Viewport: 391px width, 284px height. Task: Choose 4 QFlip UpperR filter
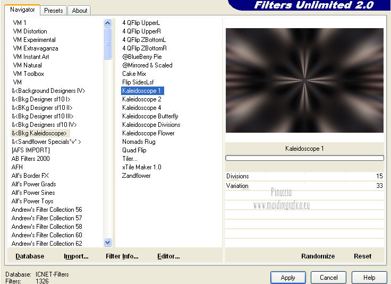click(141, 31)
